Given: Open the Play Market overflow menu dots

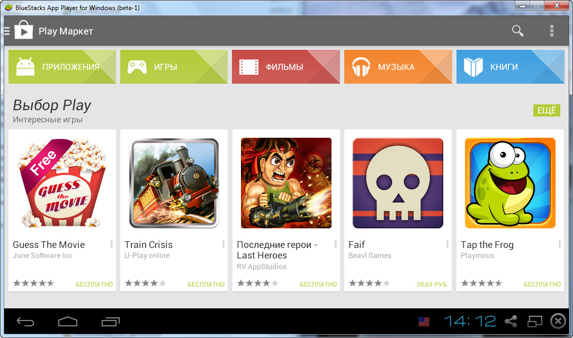Looking at the screenshot, I should [552, 31].
